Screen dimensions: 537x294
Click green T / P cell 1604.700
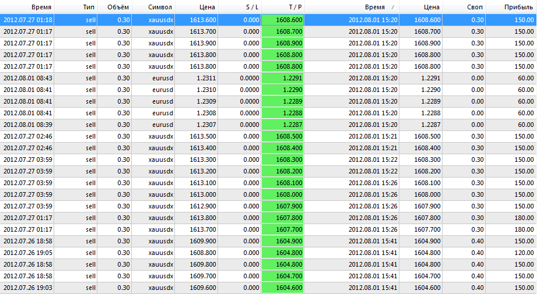pos(283,276)
